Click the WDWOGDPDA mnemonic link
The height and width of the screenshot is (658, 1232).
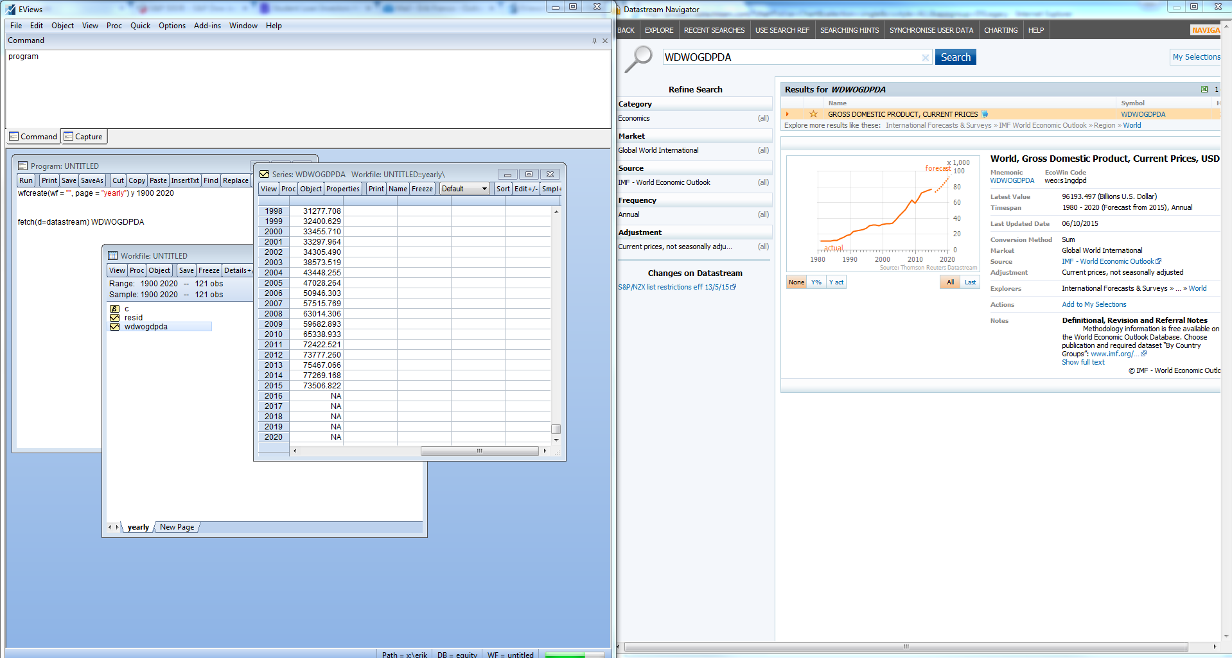(x=1012, y=180)
